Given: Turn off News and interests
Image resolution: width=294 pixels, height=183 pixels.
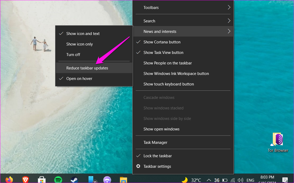Looking at the screenshot, I should click(94, 55).
